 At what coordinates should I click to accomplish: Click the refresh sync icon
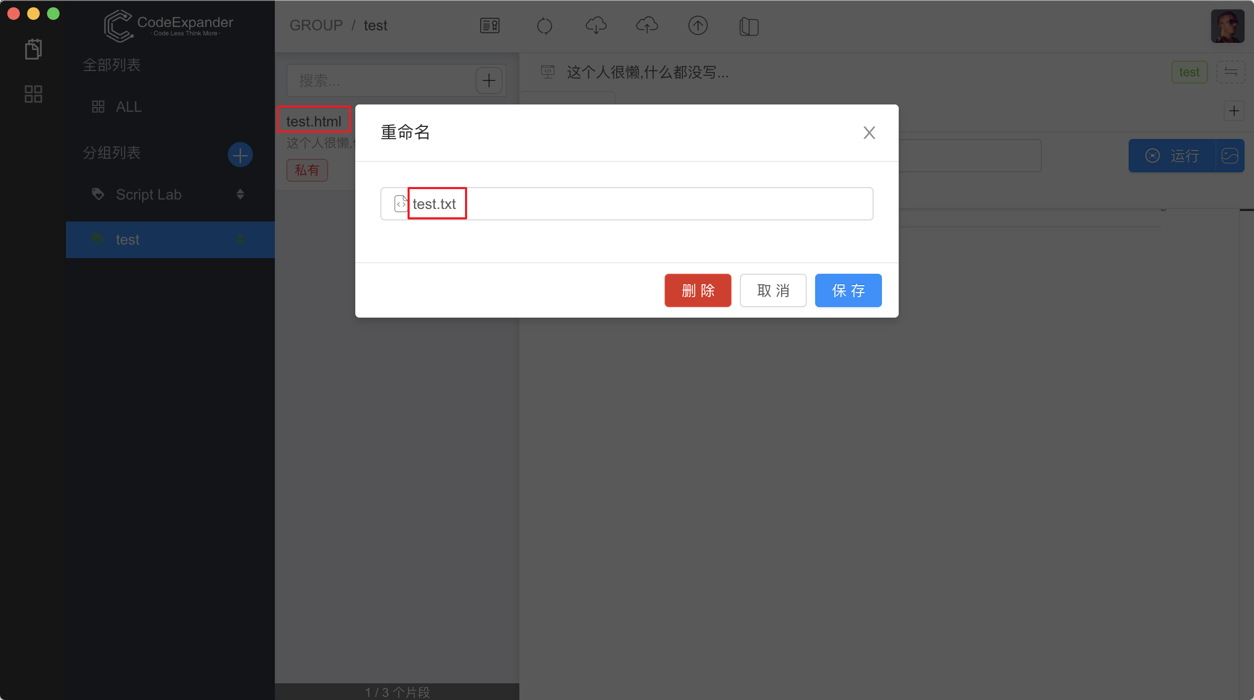(544, 26)
